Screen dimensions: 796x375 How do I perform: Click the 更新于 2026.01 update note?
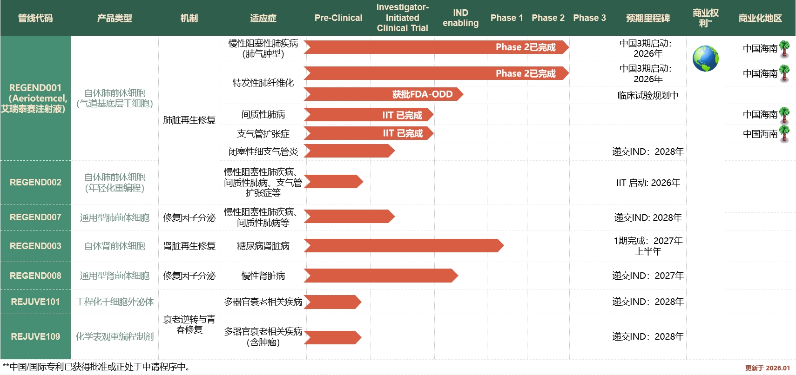tap(767, 368)
